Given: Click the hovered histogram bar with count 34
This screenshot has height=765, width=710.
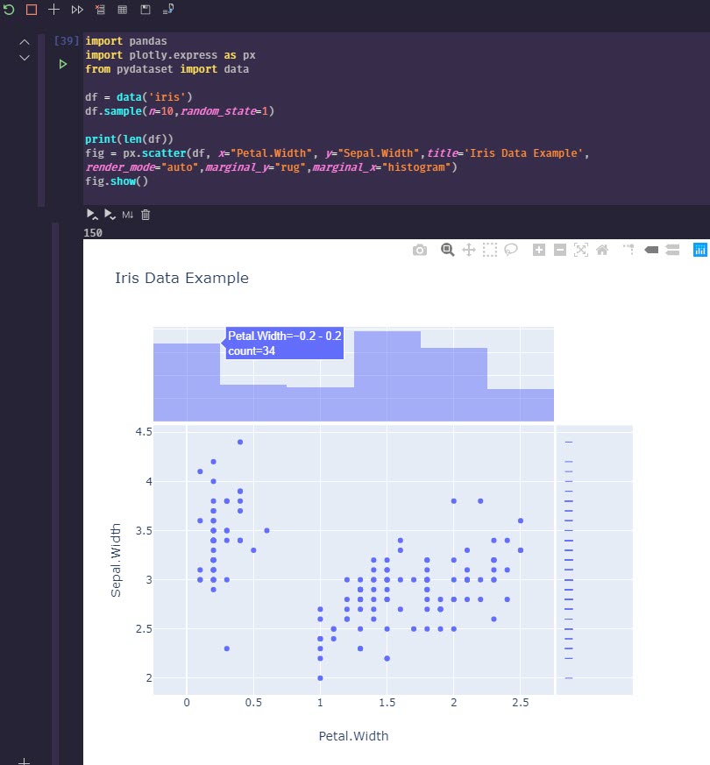Looking at the screenshot, I should (x=186, y=381).
